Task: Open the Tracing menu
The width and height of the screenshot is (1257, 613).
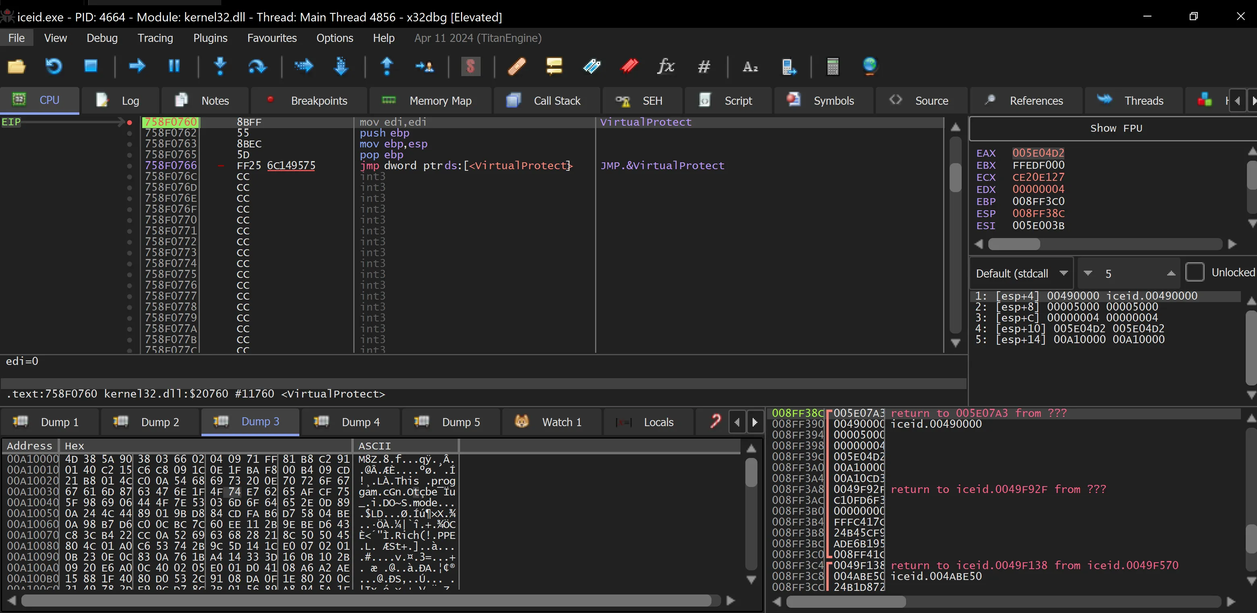Action: (155, 38)
